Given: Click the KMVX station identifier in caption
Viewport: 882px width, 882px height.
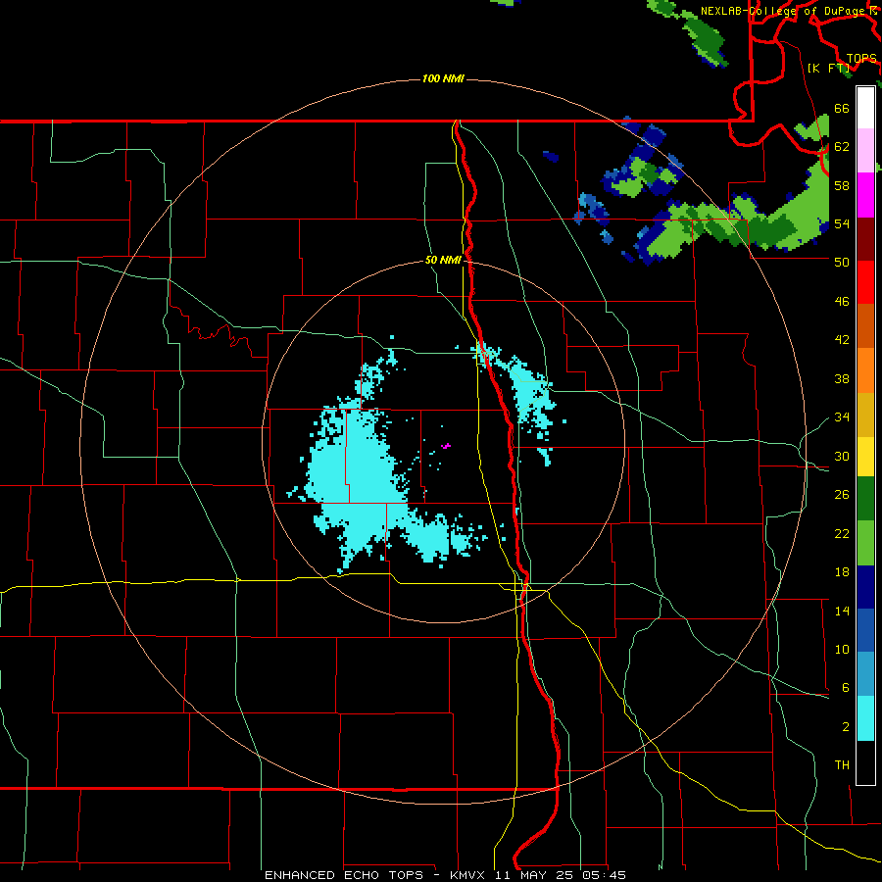Looking at the screenshot, I should tap(466, 875).
